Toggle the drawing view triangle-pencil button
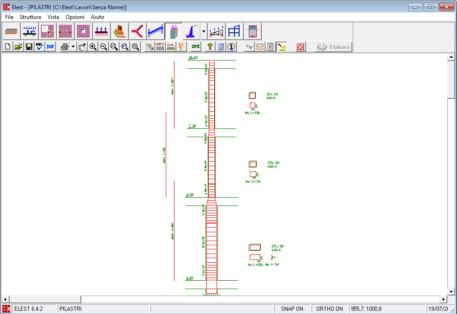 tap(282, 47)
